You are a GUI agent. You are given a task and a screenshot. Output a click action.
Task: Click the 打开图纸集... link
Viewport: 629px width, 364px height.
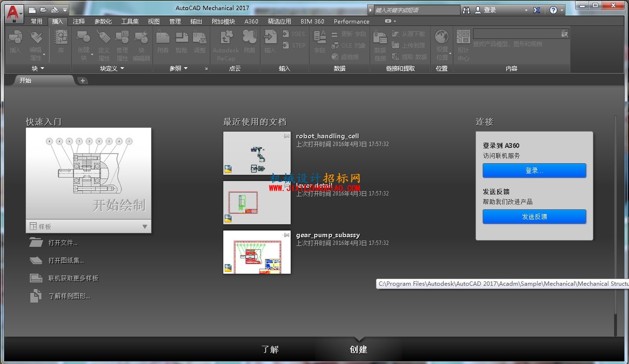click(66, 261)
